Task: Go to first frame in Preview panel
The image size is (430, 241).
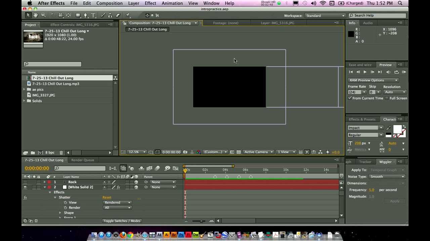Action: (x=351, y=72)
